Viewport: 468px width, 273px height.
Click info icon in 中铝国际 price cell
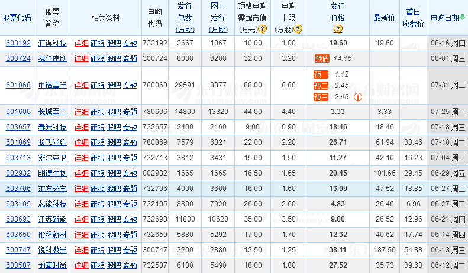357,97
